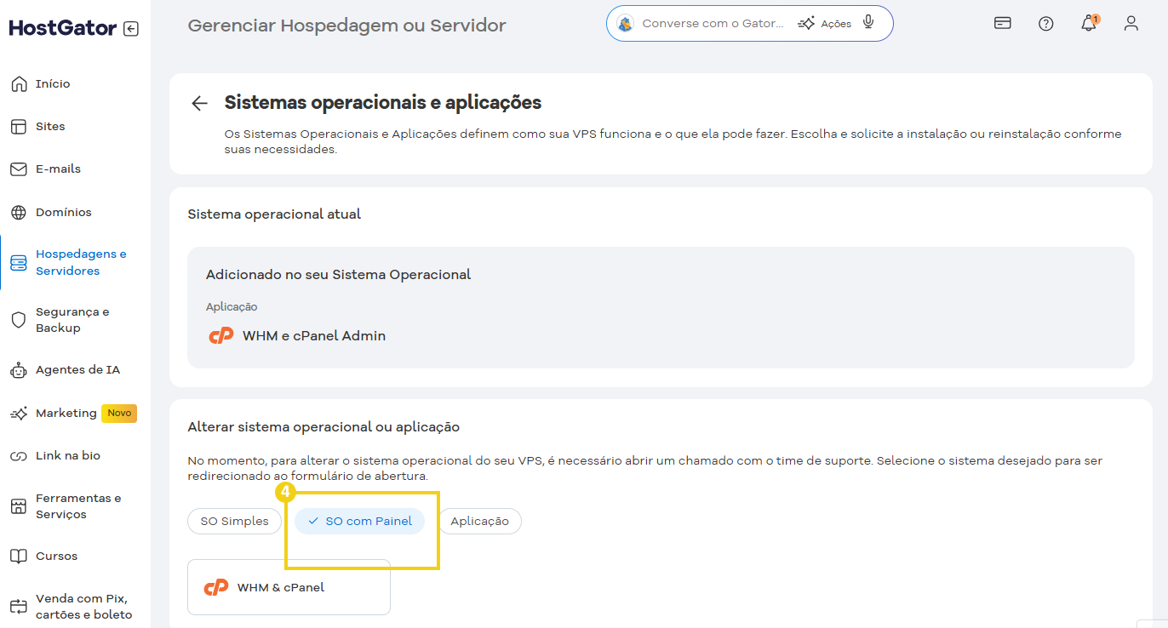Image resolution: width=1168 pixels, height=628 pixels.
Task: Click the help question mark icon
Action: [x=1045, y=23]
